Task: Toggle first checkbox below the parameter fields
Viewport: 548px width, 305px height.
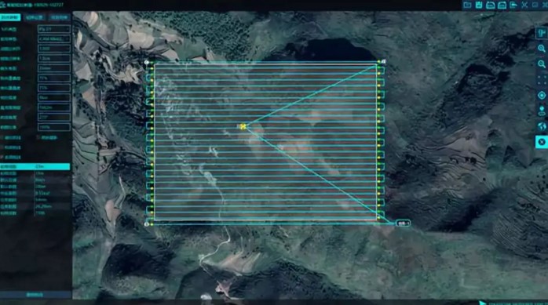Action: (x=2, y=138)
